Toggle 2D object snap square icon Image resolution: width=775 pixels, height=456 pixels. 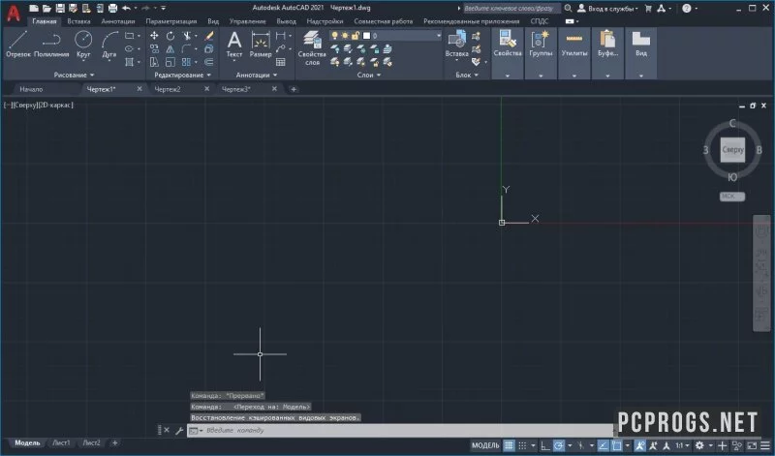(616, 445)
